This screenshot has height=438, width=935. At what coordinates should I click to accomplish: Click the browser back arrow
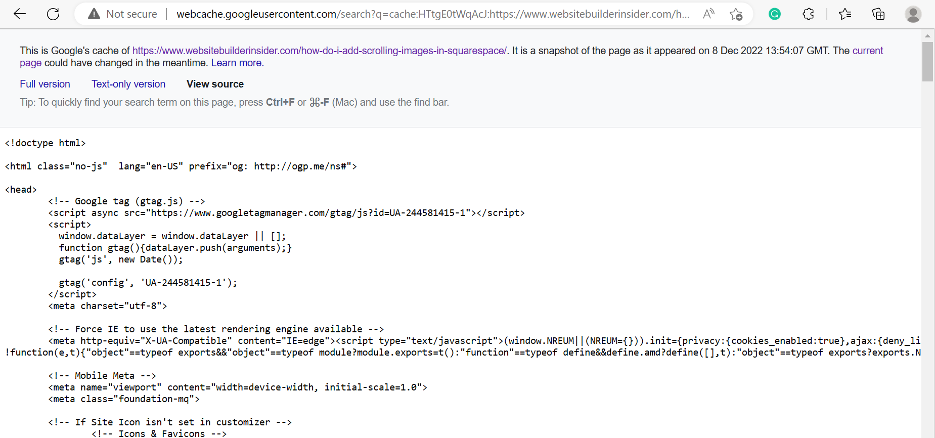click(x=20, y=14)
